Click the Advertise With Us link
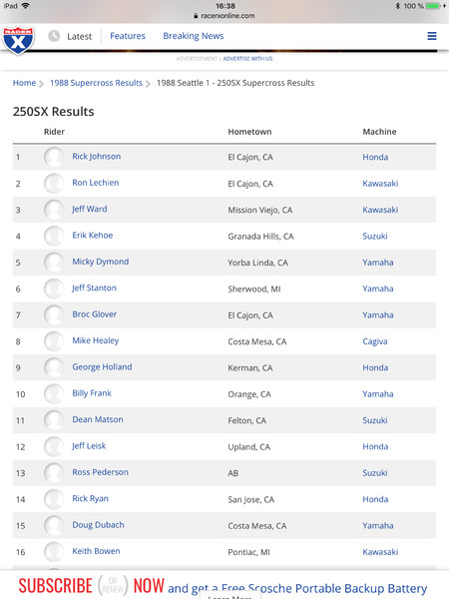The image size is (449, 599). point(247,59)
